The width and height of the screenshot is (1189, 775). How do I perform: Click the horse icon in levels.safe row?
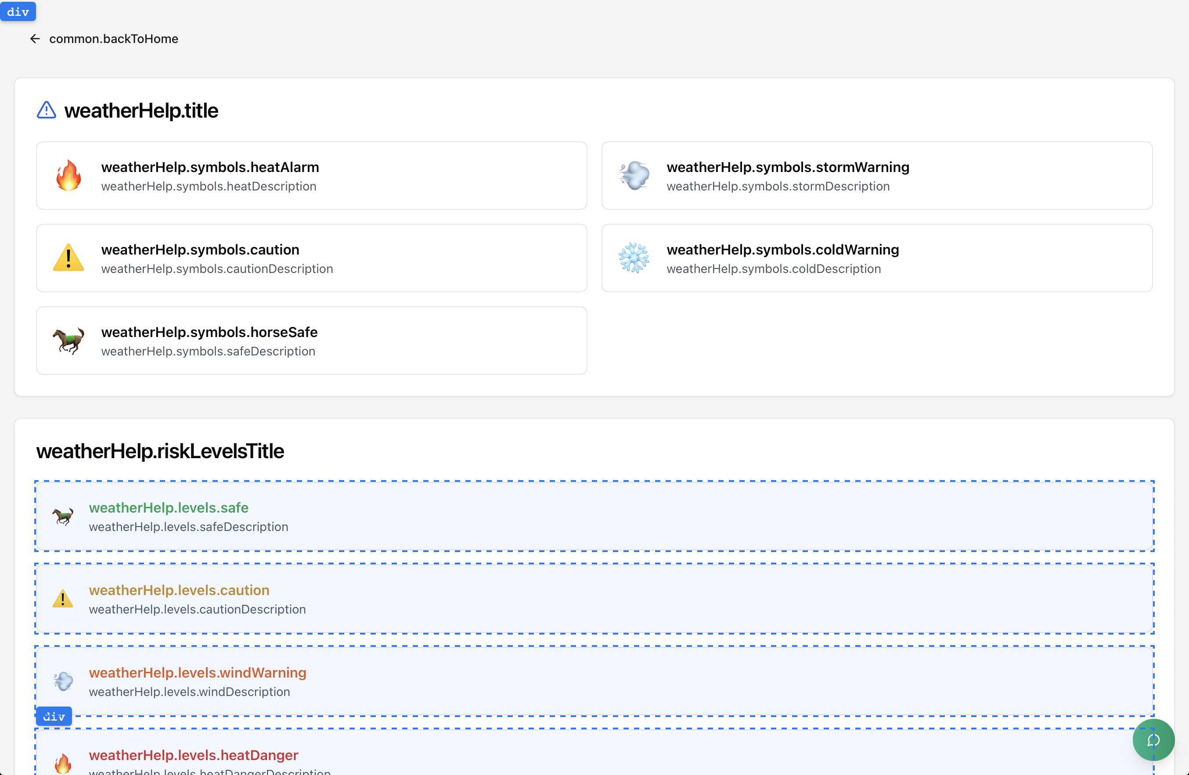63,517
